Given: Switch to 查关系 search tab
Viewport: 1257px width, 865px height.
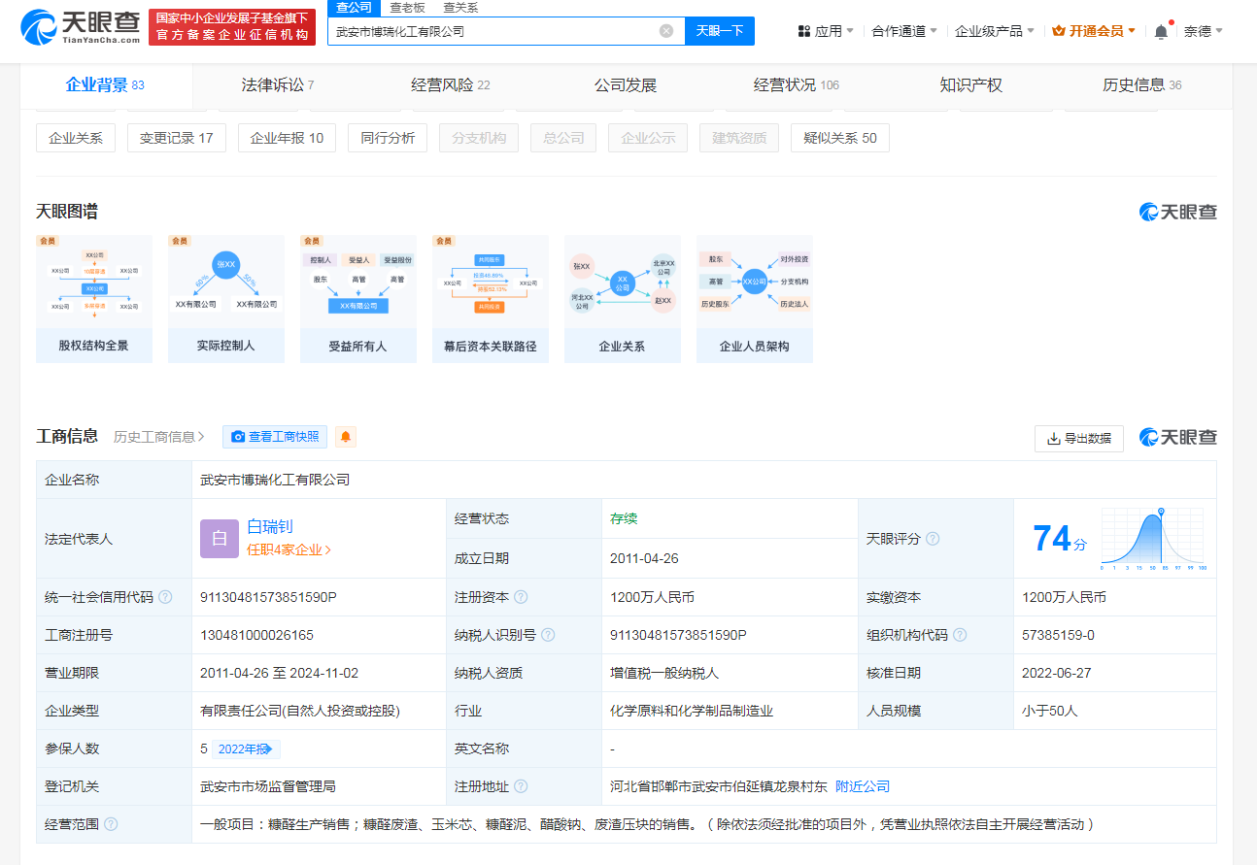Looking at the screenshot, I should click(x=460, y=8).
